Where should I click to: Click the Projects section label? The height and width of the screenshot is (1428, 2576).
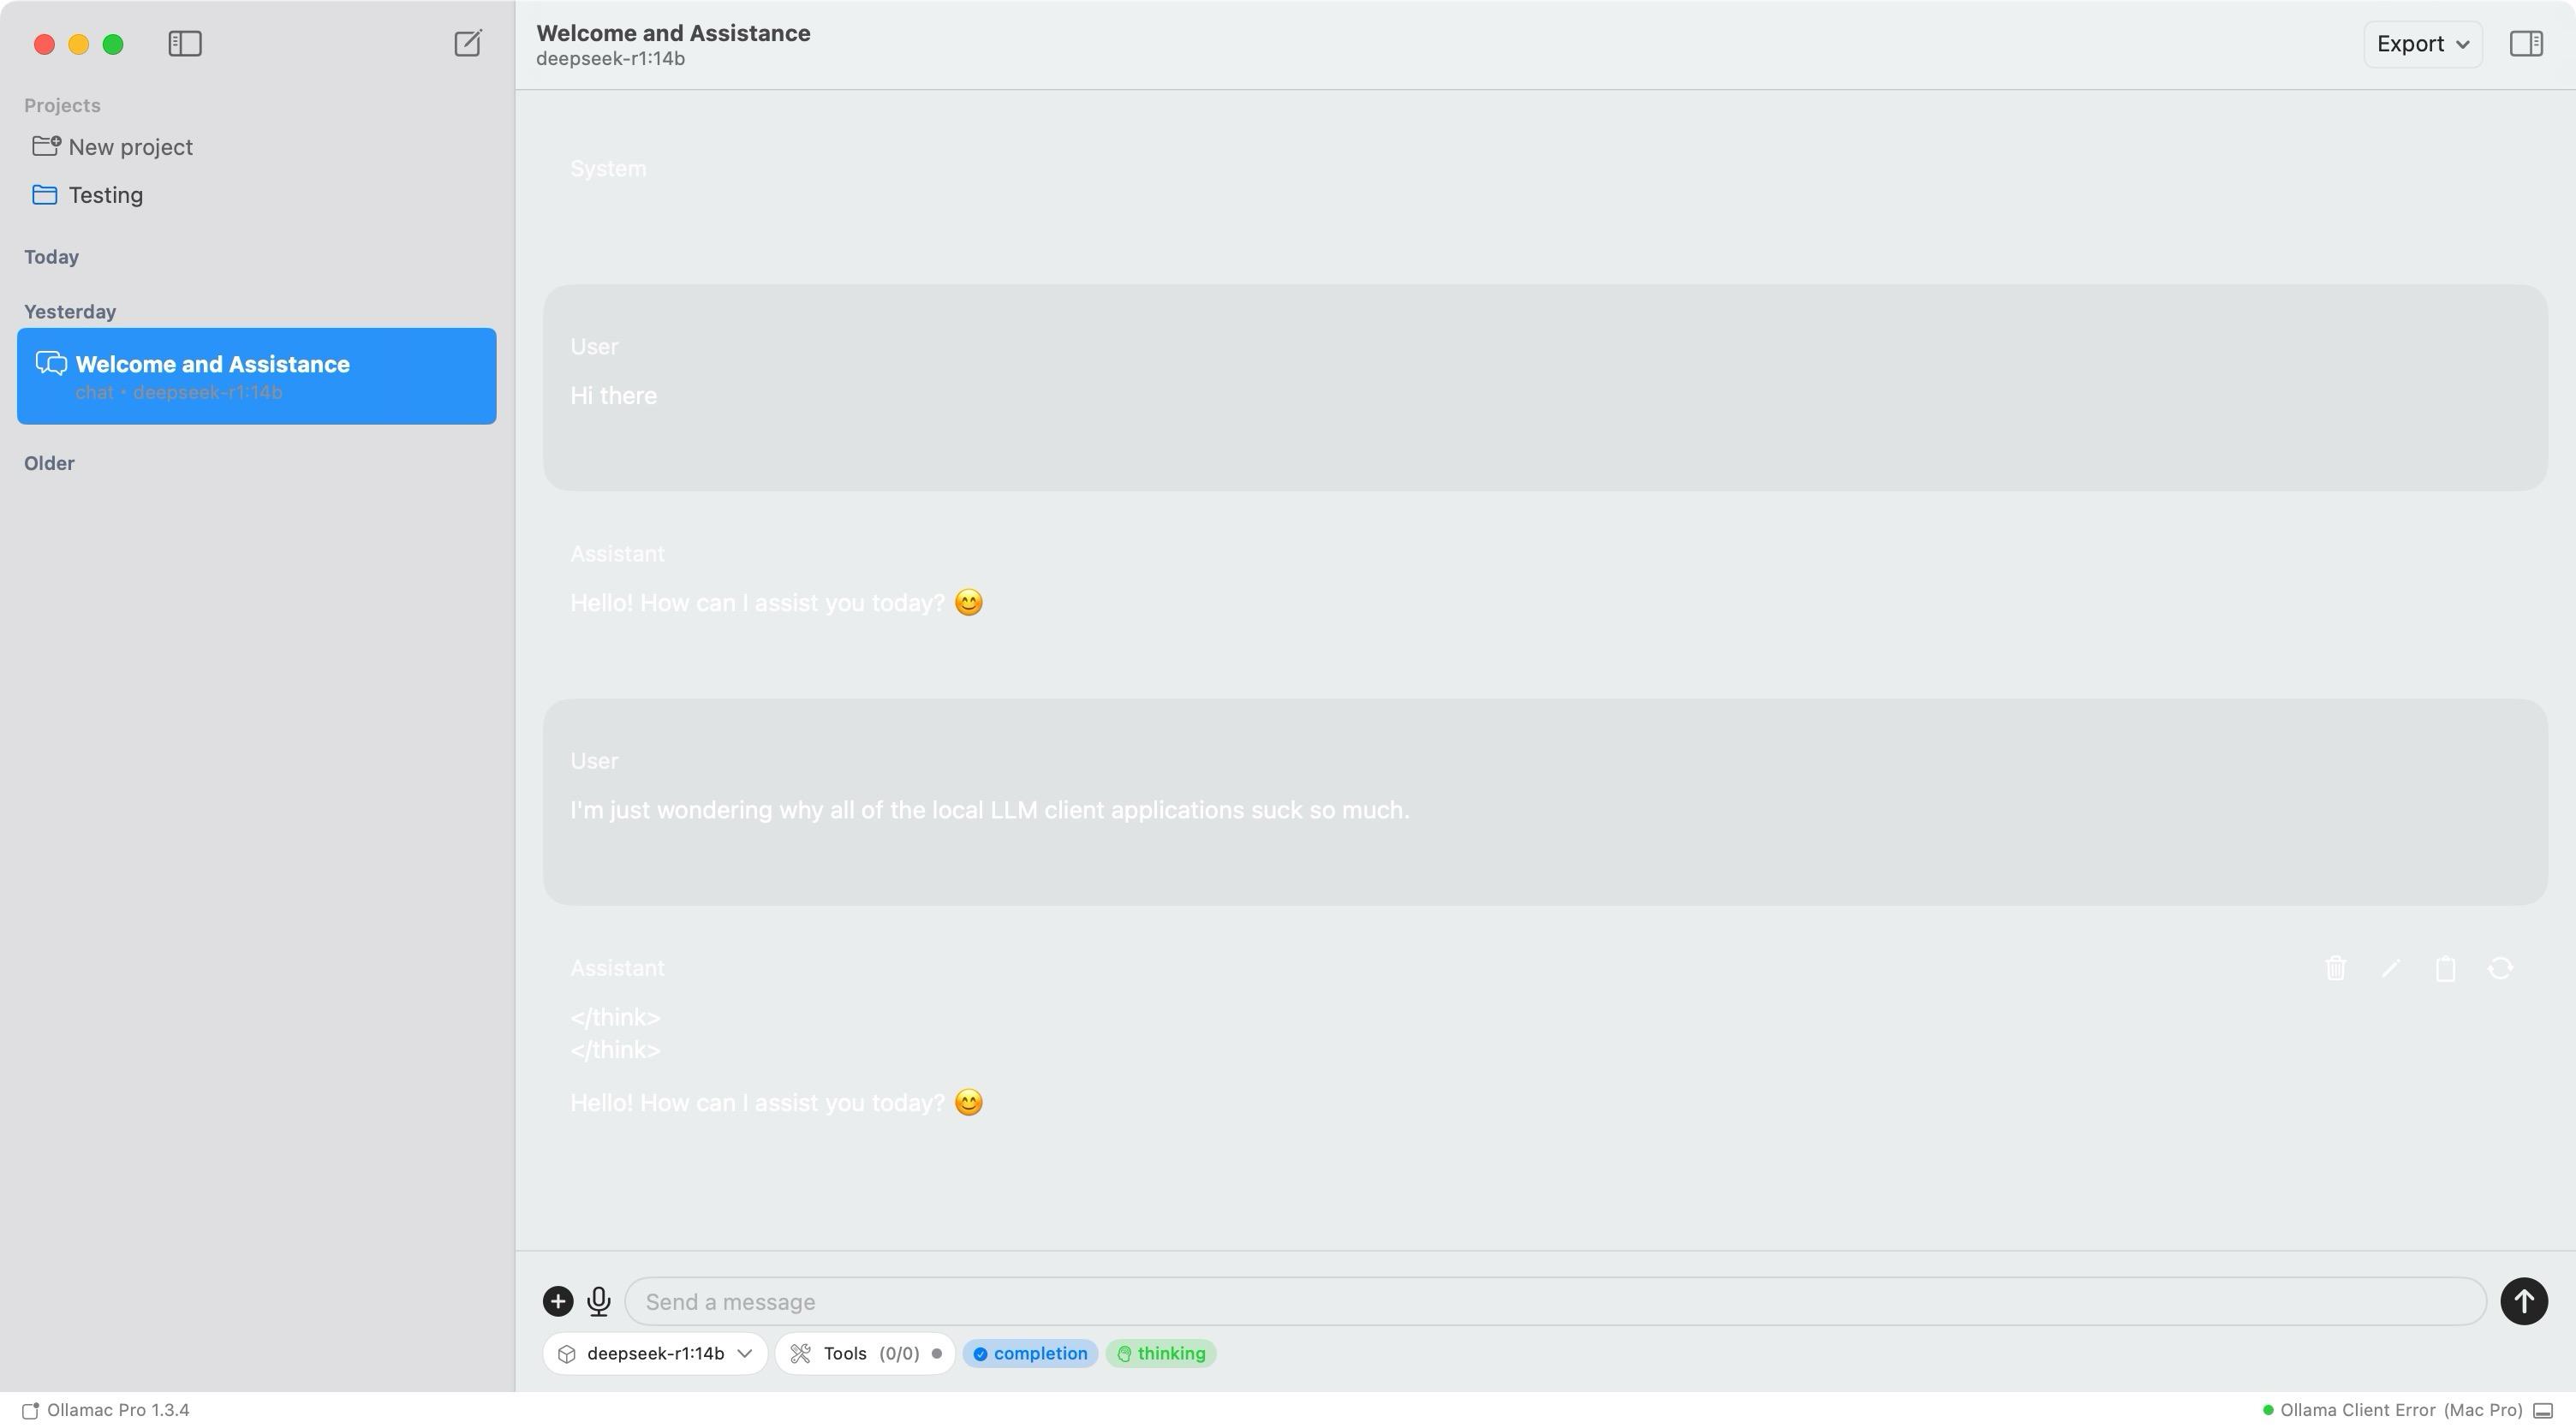click(62, 106)
